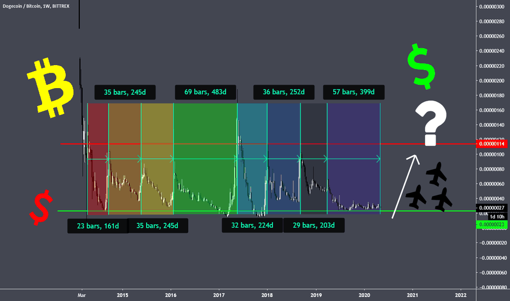The image size is (510, 301).
Task: Click the 0.00000160 price axis value
Action: point(491,110)
